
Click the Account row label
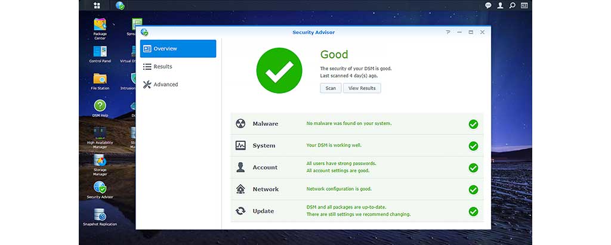click(x=265, y=168)
